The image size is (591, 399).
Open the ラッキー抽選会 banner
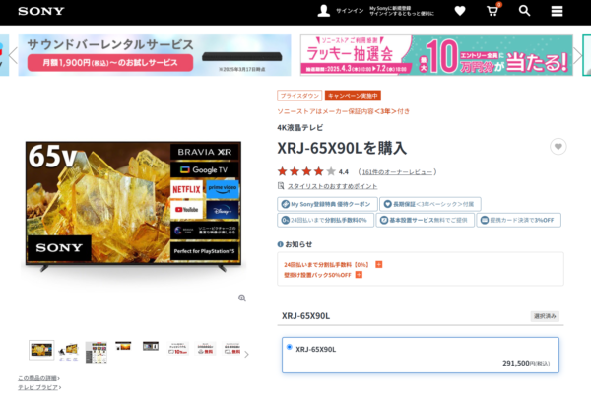[436, 55]
